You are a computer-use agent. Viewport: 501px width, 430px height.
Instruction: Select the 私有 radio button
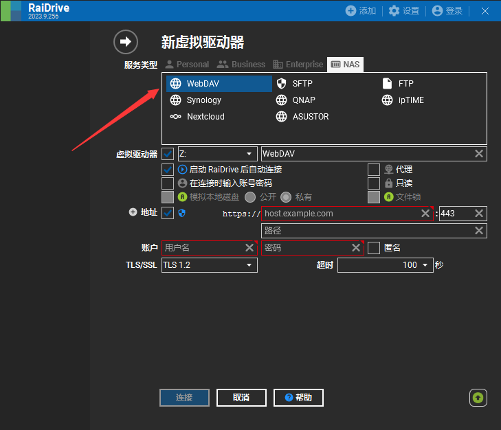[x=286, y=197]
